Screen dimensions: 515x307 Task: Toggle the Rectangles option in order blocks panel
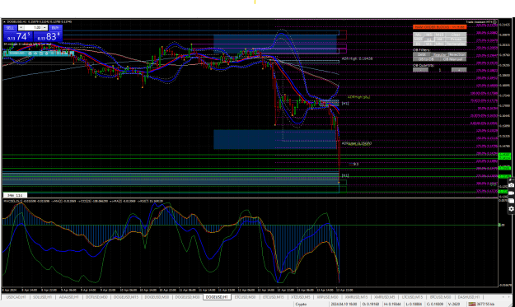456,44
